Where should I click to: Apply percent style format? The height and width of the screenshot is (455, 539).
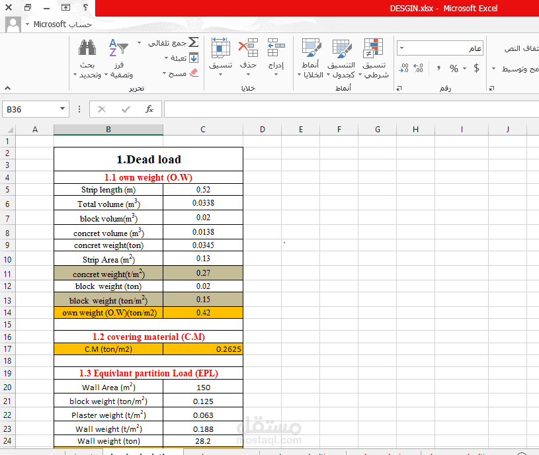(x=454, y=68)
